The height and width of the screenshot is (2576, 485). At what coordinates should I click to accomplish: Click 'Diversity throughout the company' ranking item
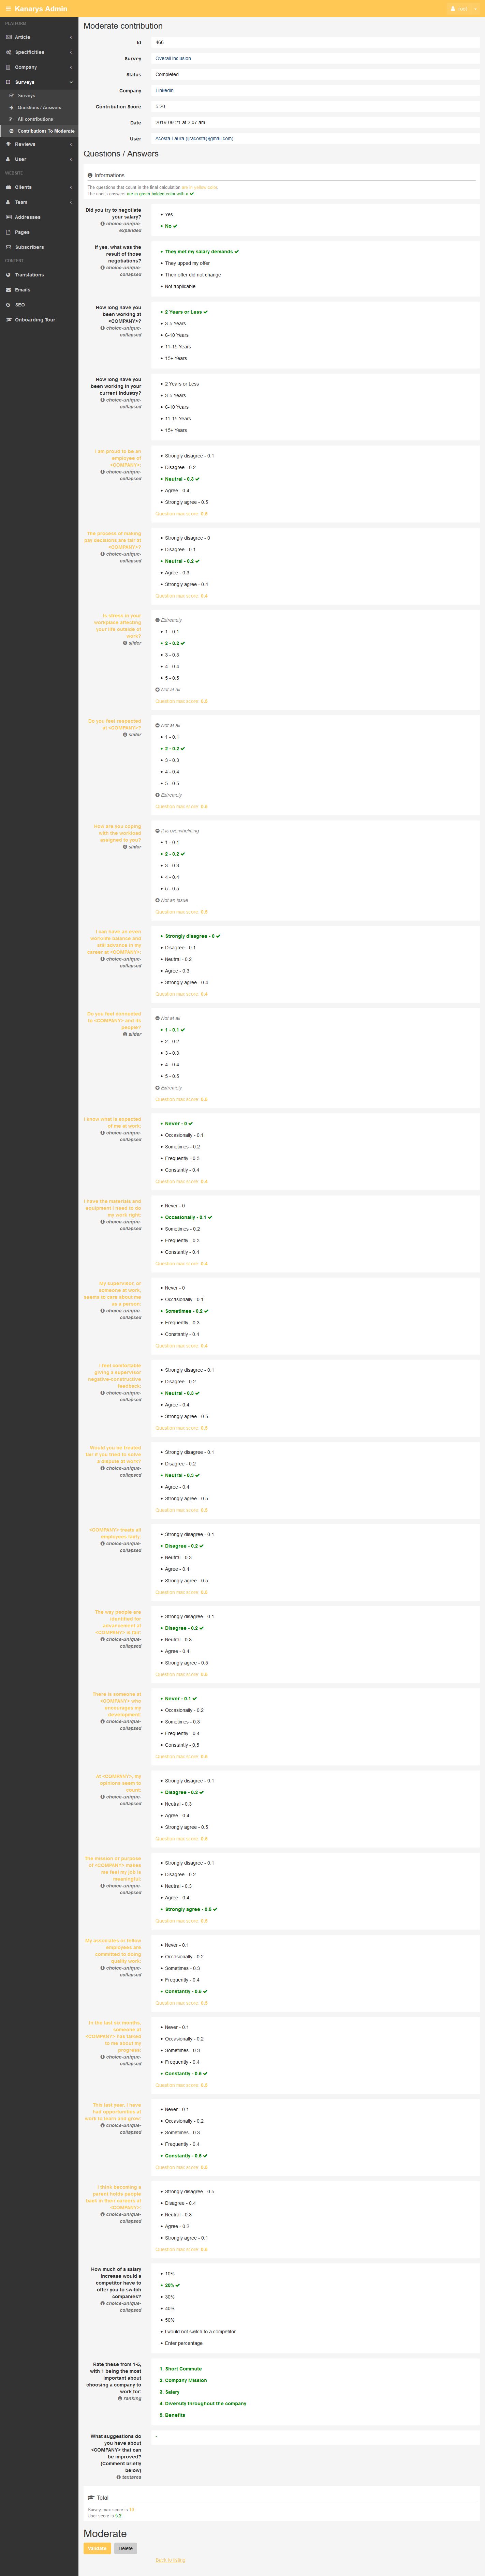203,2404
